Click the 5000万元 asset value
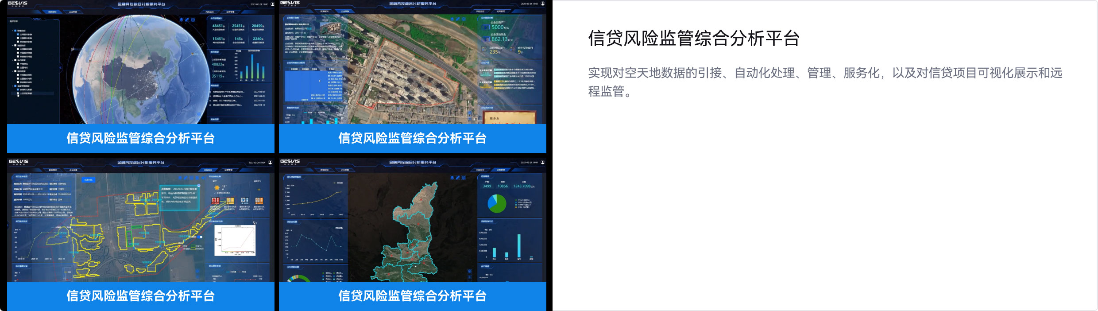1098x311 pixels. point(500,27)
